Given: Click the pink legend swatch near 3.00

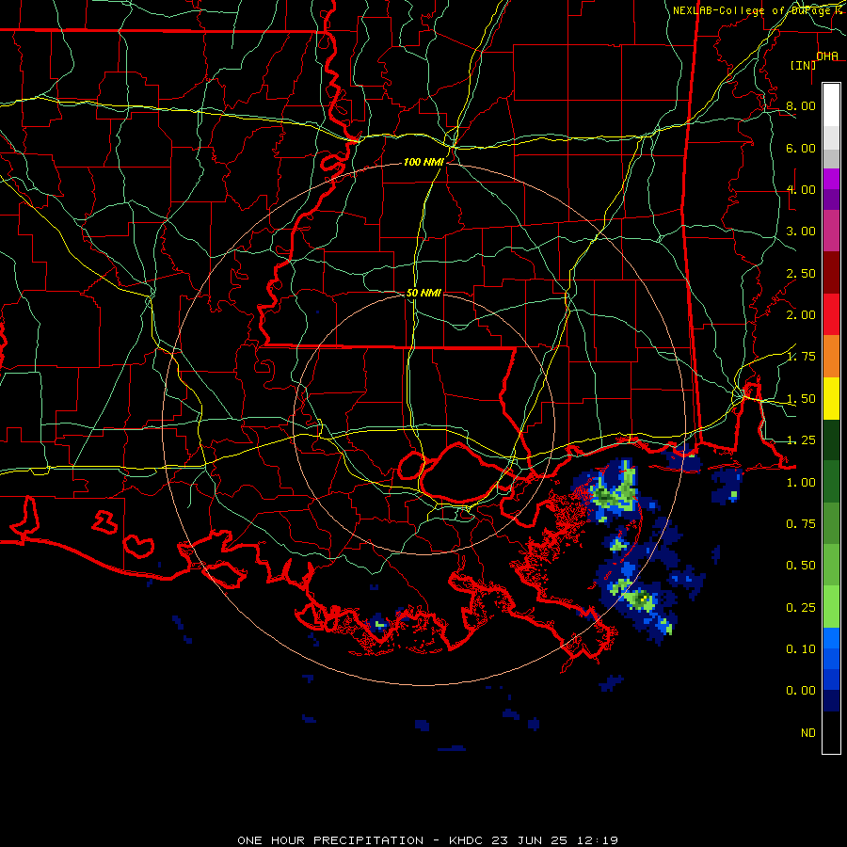Looking at the screenshot, I should (831, 231).
